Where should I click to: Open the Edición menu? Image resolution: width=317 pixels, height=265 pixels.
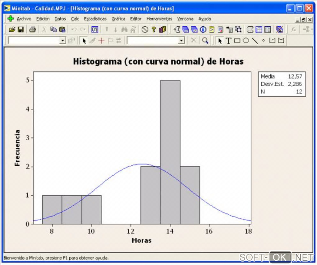43,19
